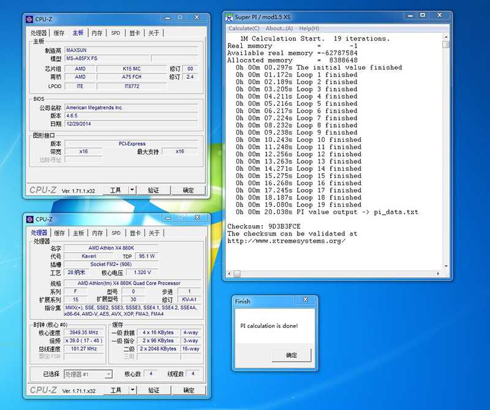Viewport: 490px width, 410px height.
Task: Open 处理器 #1 selection combo box
Action: (x=88, y=374)
